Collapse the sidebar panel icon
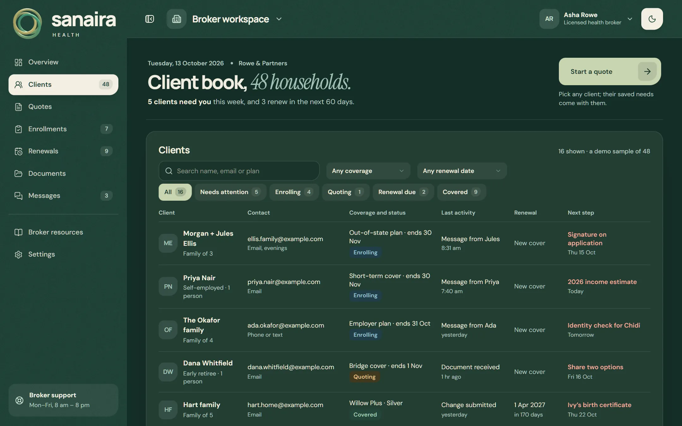 click(150, 19)
